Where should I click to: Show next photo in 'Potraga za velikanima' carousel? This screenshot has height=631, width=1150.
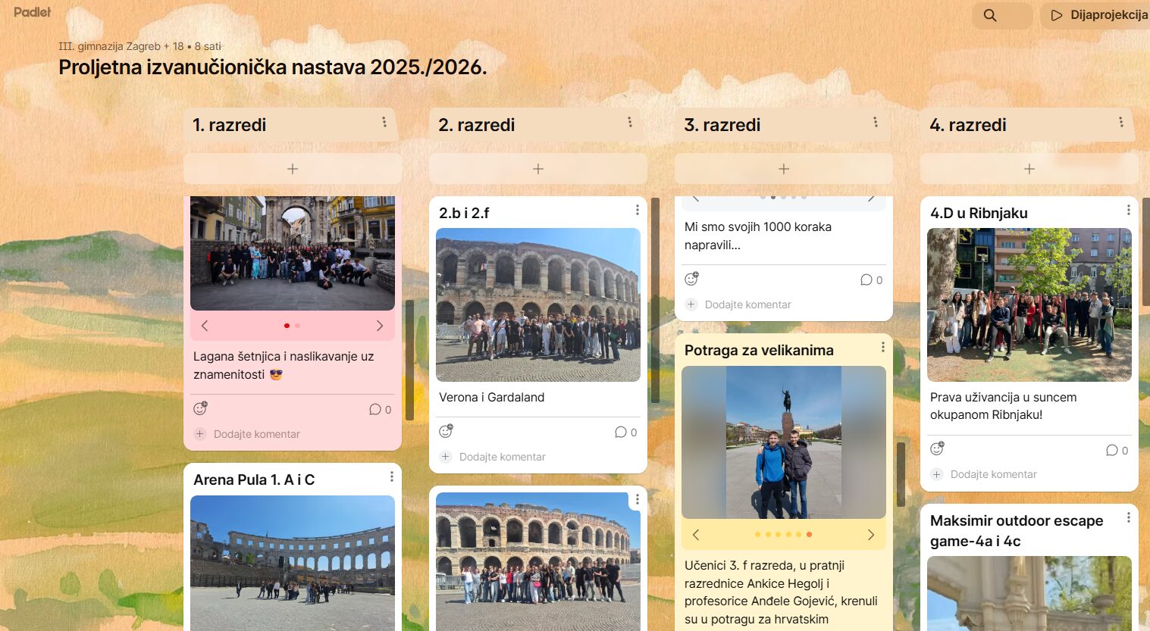[x=870, y=534]
